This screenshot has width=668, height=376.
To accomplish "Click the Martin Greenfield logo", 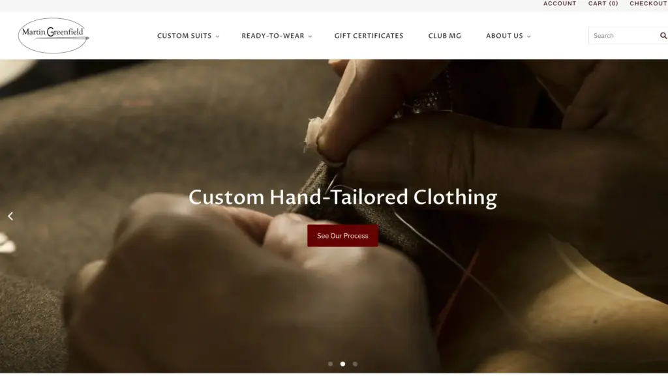I will click(x=53, y=35).
